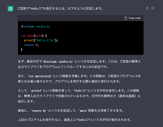Screen dimensions: 163x127
Task: Click the int main(void) code line
Action: (34, 36)
